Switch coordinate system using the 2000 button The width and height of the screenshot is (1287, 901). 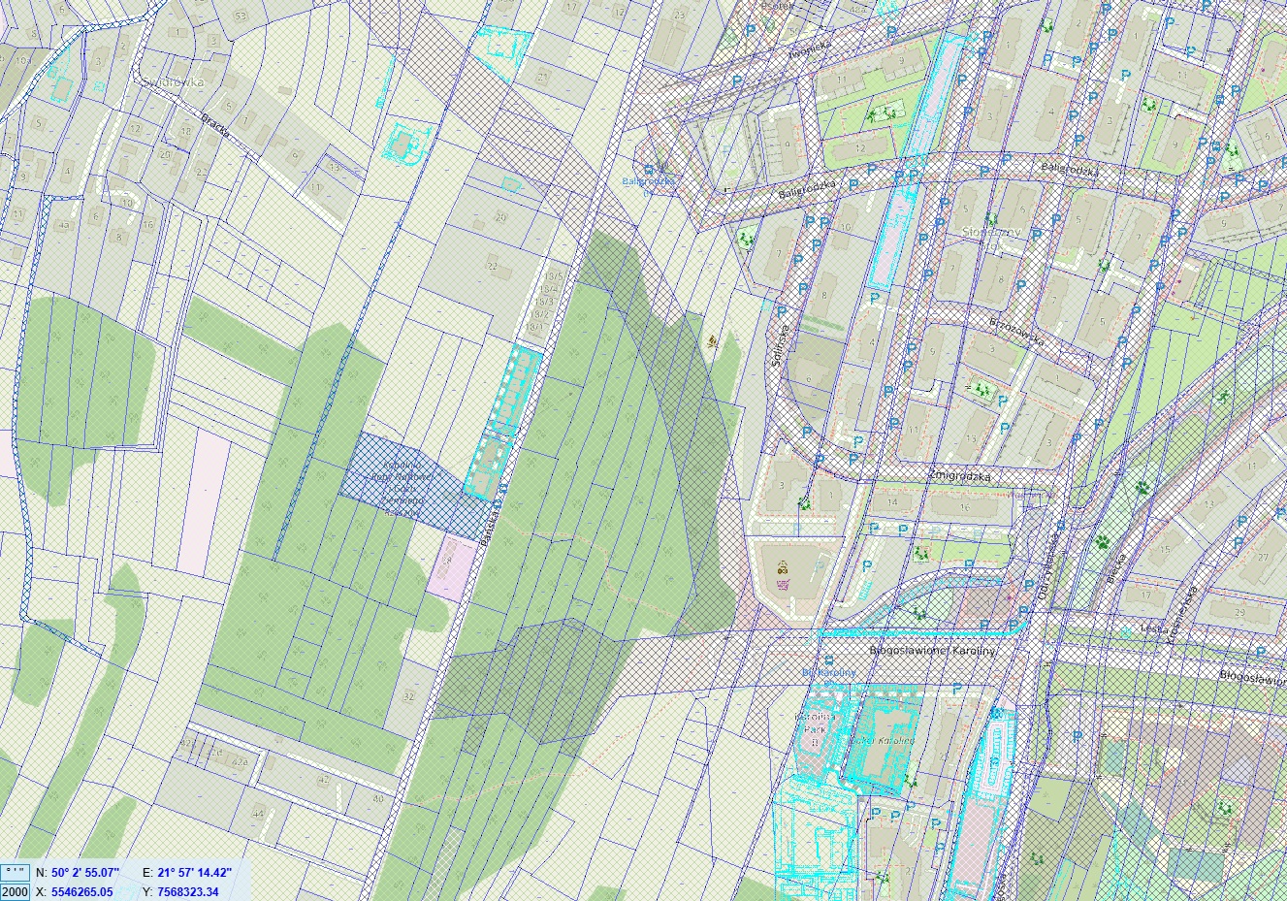pos(15,892)
